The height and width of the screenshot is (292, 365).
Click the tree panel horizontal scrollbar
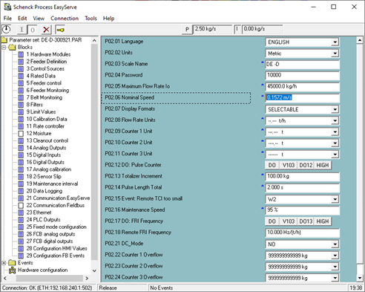coord(46,278)
